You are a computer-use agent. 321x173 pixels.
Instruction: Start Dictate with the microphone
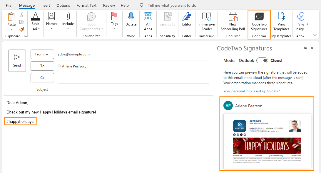click(x=131, y=19)
